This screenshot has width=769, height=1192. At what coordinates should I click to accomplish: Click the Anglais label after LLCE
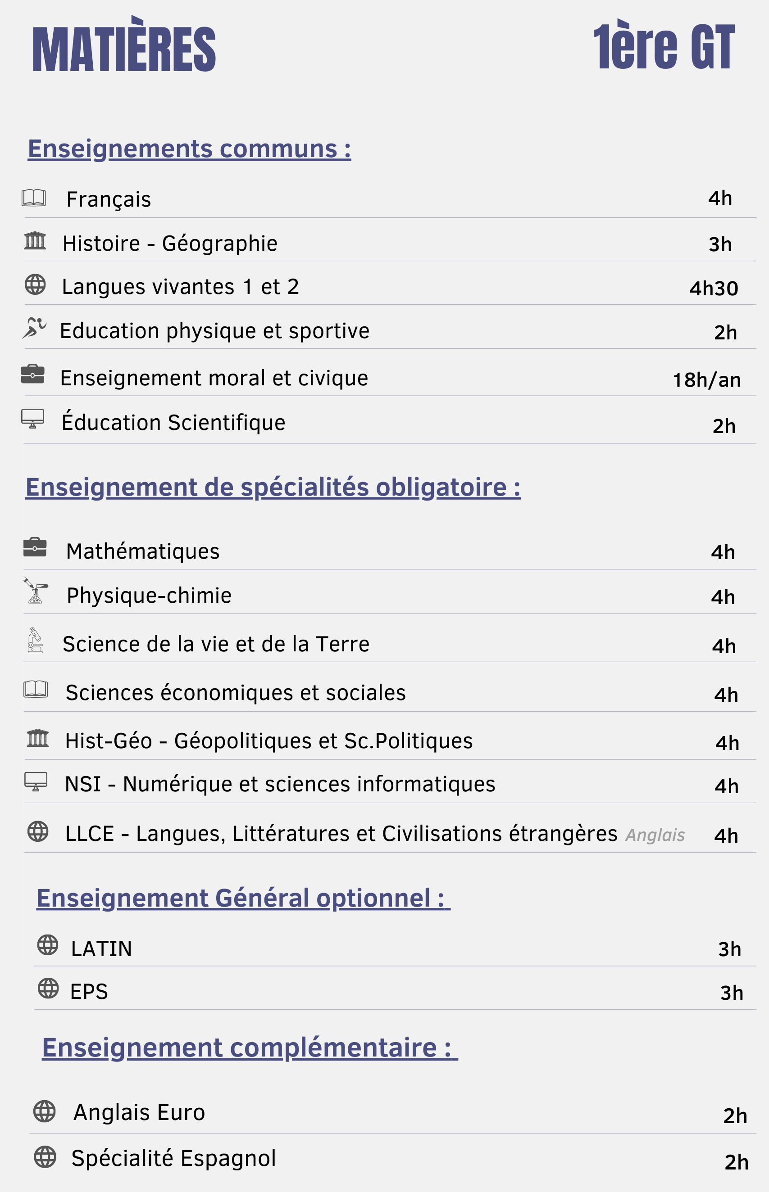(x=655, y=835)
